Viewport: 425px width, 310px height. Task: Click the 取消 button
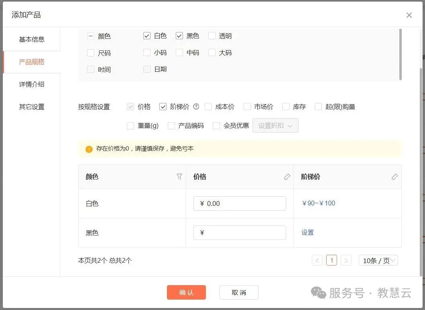(x=239, y=292)
